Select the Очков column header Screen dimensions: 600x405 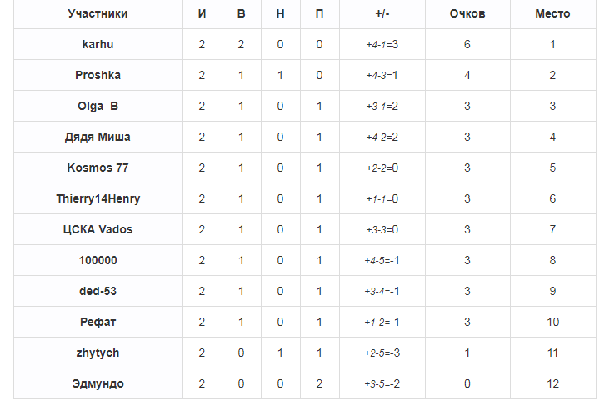tap(467, 14)
